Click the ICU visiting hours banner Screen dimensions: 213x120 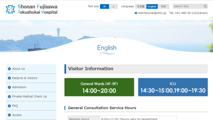pyautogui.click(x=173, y=87)
